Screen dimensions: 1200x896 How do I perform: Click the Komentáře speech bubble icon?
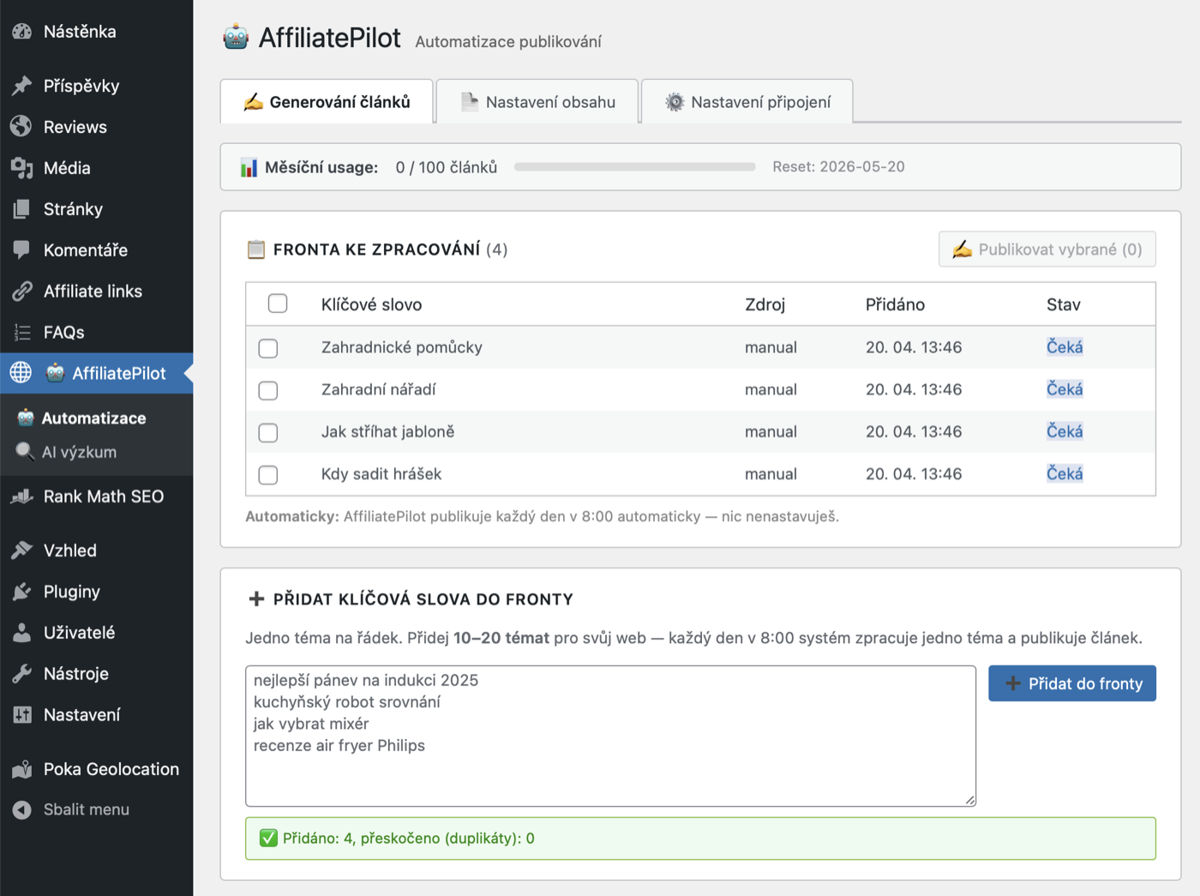22,250
